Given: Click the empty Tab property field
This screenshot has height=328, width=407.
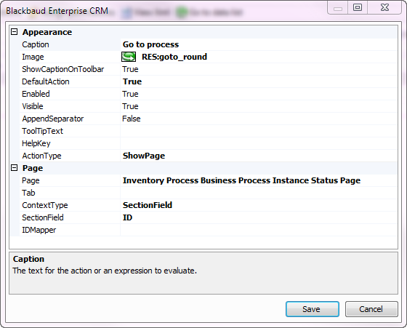Looking at the screenshot, I should click(x=259, y=193).
